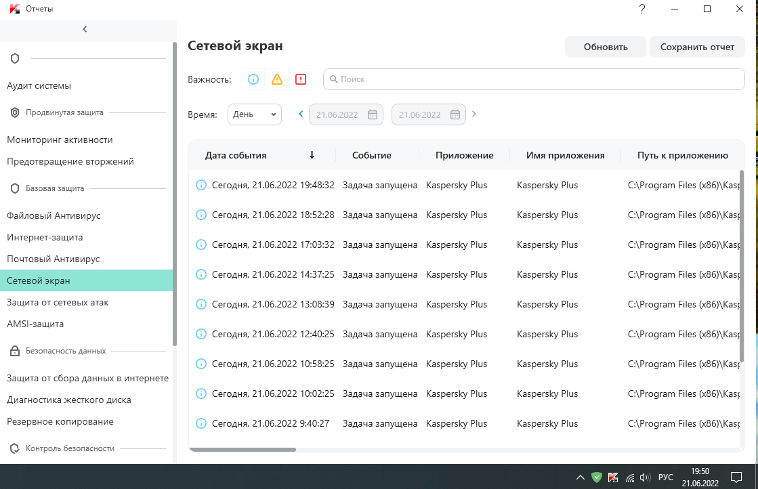Image resolution: width=758 pixels, height=489 pixels.
Task: Click the Обновить button
Action: [606, 47]
